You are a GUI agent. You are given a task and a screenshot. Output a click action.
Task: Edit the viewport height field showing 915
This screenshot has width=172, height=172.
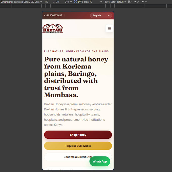pos(58,2)
